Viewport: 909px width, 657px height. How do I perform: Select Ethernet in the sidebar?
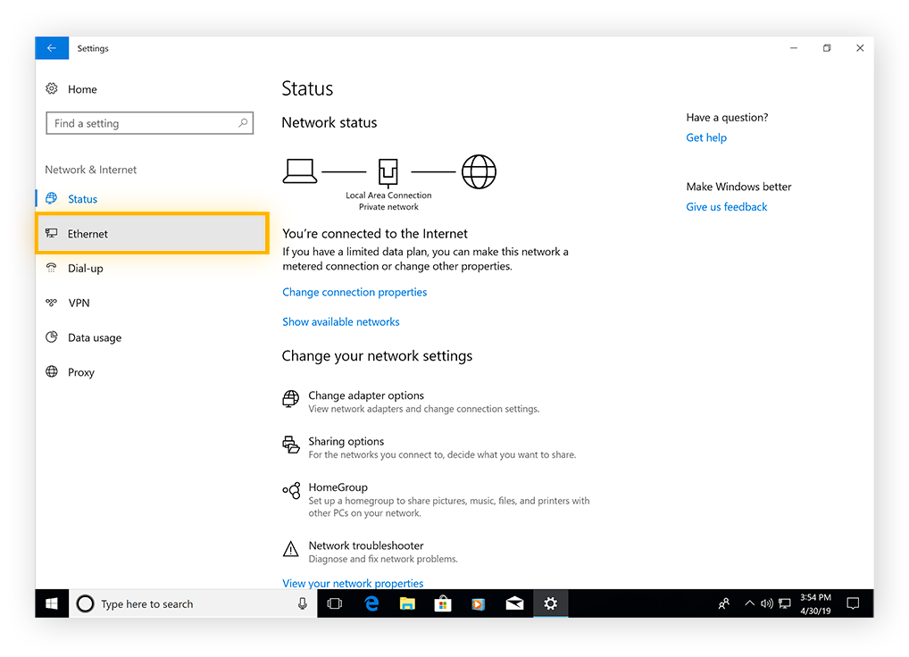point(88,233)
